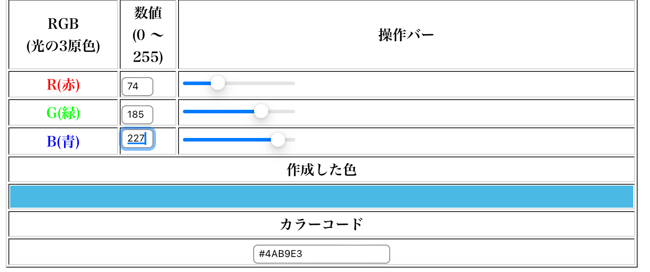Click the 数値 (0～255) column header
Image resolution: width=650 pixels, height=272 pixels.
coord(148,35)
